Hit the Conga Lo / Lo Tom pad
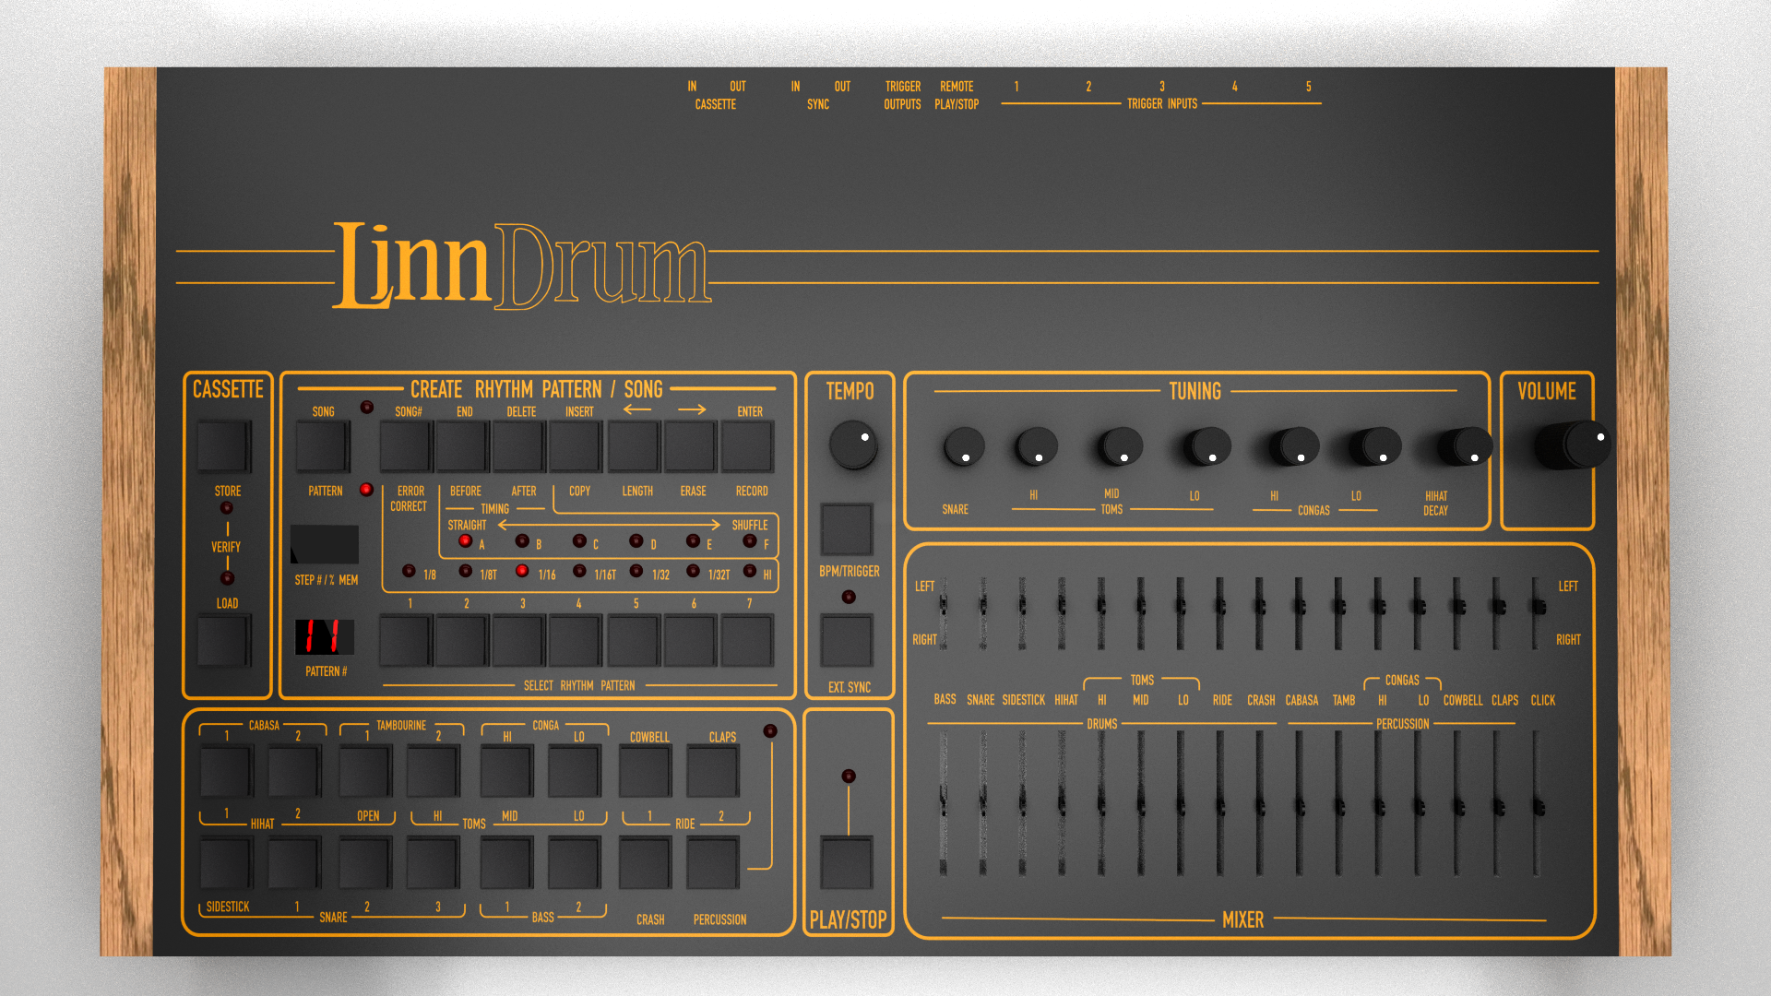1771x996 pixels. [574, 772]
